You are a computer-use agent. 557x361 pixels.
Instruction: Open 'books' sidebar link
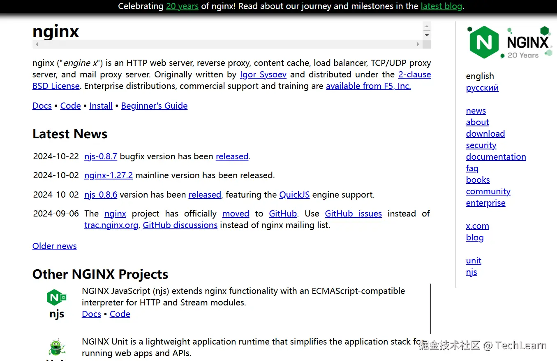(478, 180)
